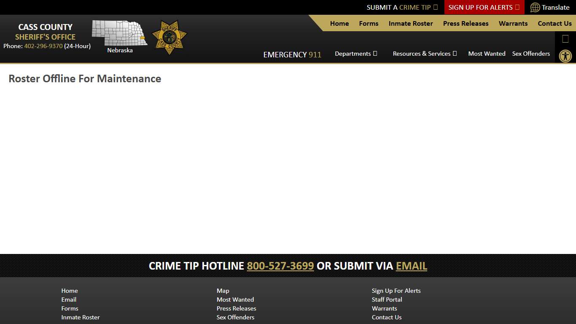This screenshot has height=324, width=576.
Task: Open the accessibility widget icon
Action: pos(565,56)
